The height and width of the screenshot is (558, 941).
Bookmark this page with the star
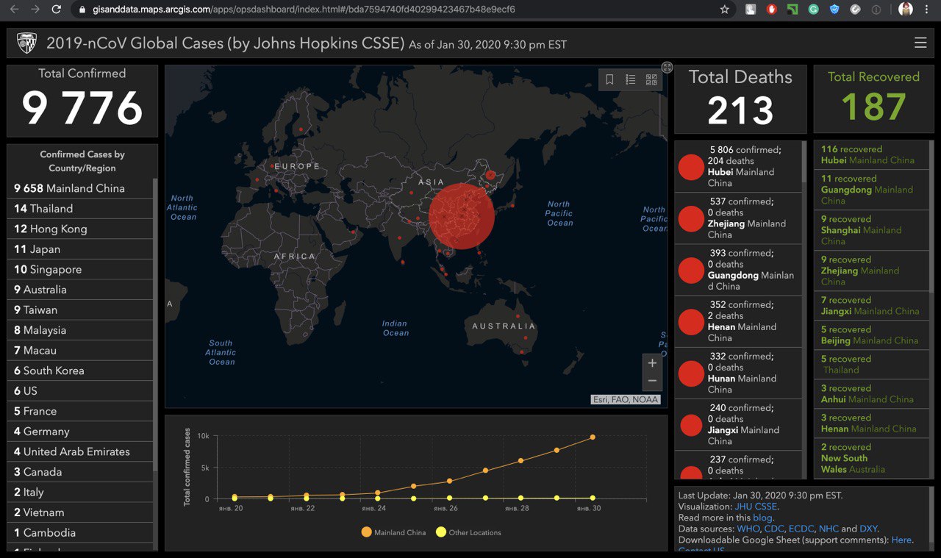click(x=725, y=10)
